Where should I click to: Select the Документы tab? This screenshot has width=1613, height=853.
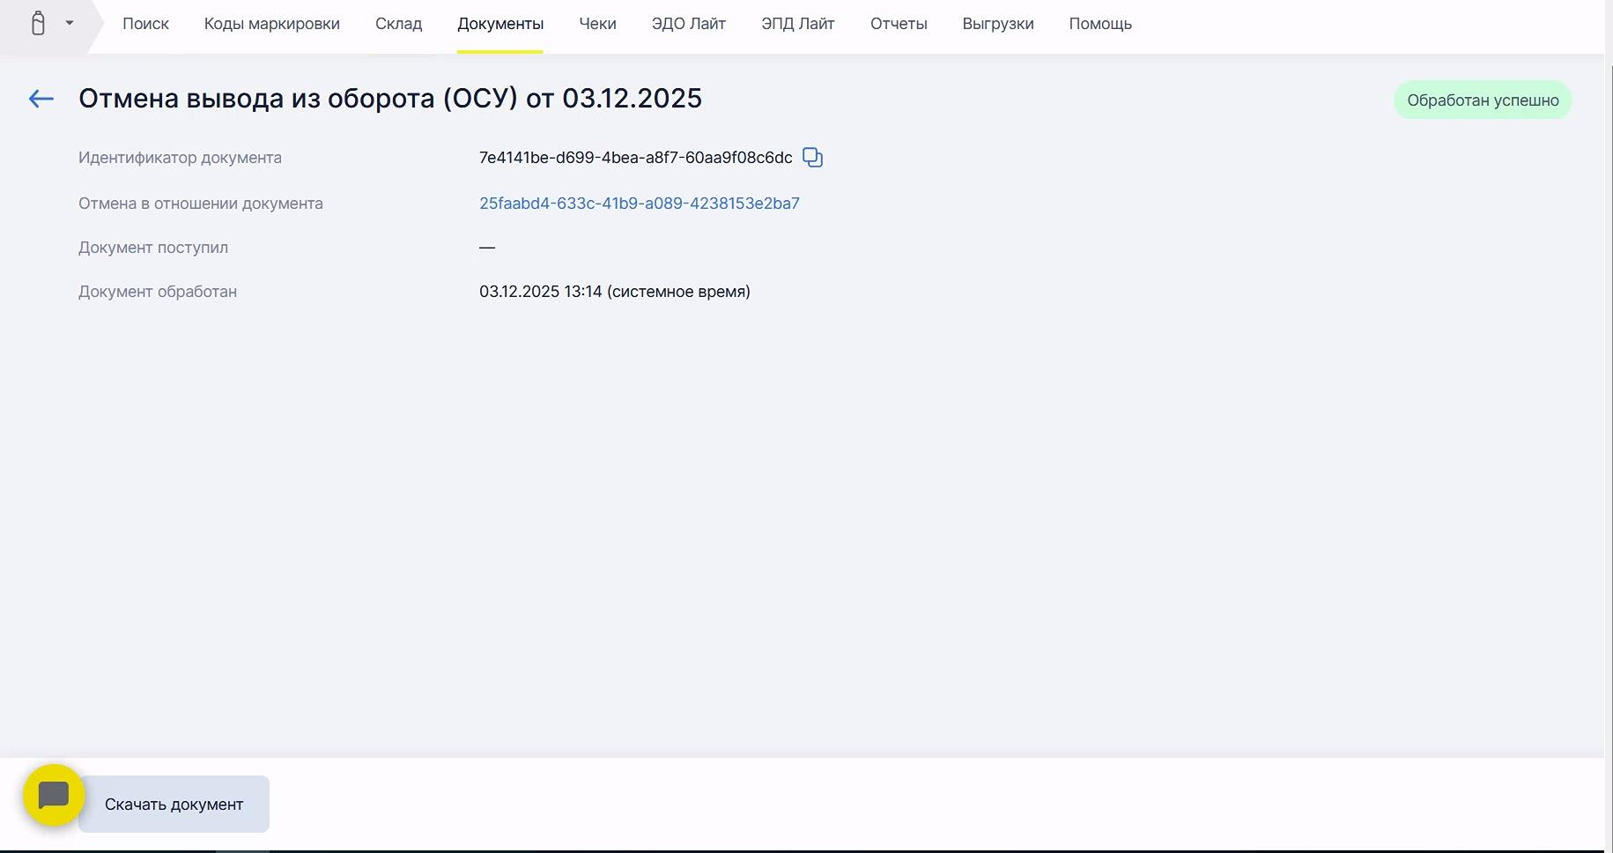499,24
